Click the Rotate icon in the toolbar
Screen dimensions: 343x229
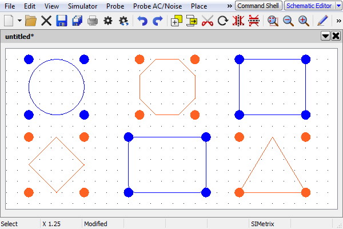(223, 21)
